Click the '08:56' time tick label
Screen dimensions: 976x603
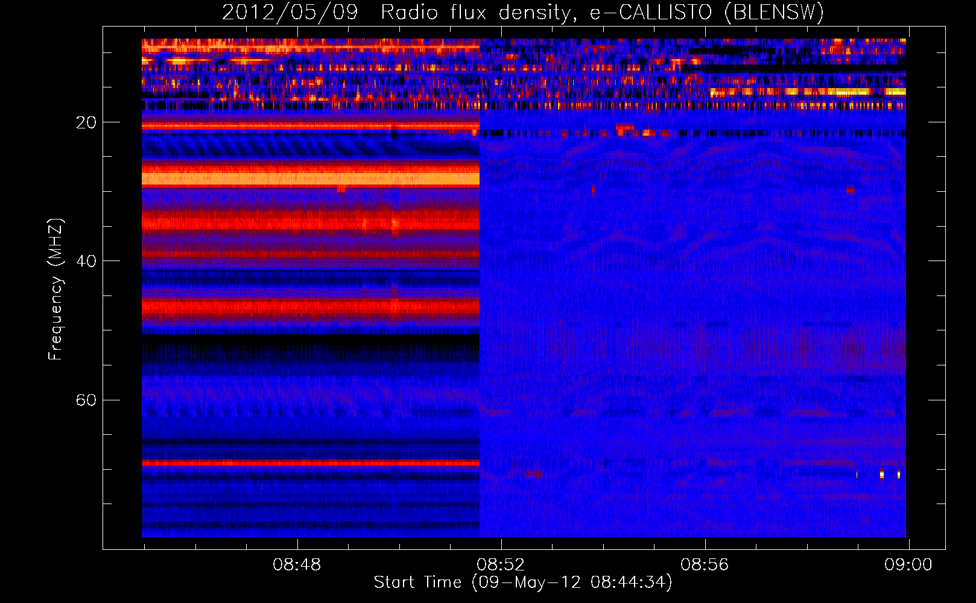tap(705, 565)
